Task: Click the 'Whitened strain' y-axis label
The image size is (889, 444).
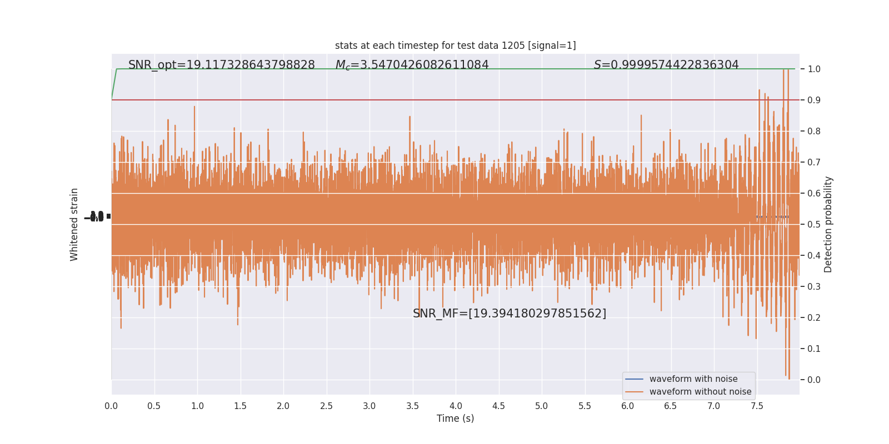Action: pyautogui.click(x=74, y=224)
